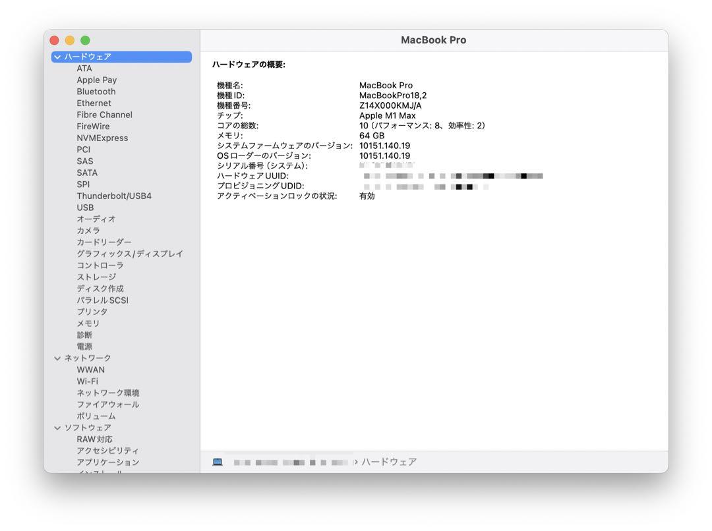Image resolution: width=712 pixels, height=531 pixels.
Task: Select パラレルSCSI in the sidebar
Action: pyautogui.click(x=103, y=300)
